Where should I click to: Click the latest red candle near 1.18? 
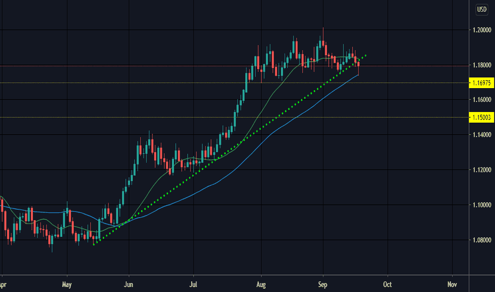coord(359,64)
